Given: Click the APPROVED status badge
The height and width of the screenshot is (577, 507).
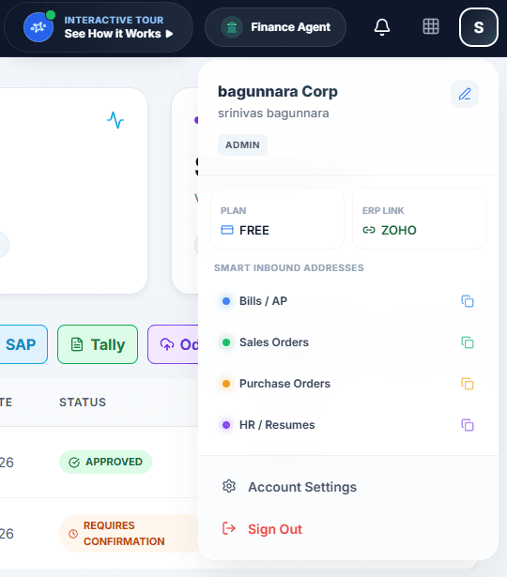Looking at the screenshot, I should point(106,462).
